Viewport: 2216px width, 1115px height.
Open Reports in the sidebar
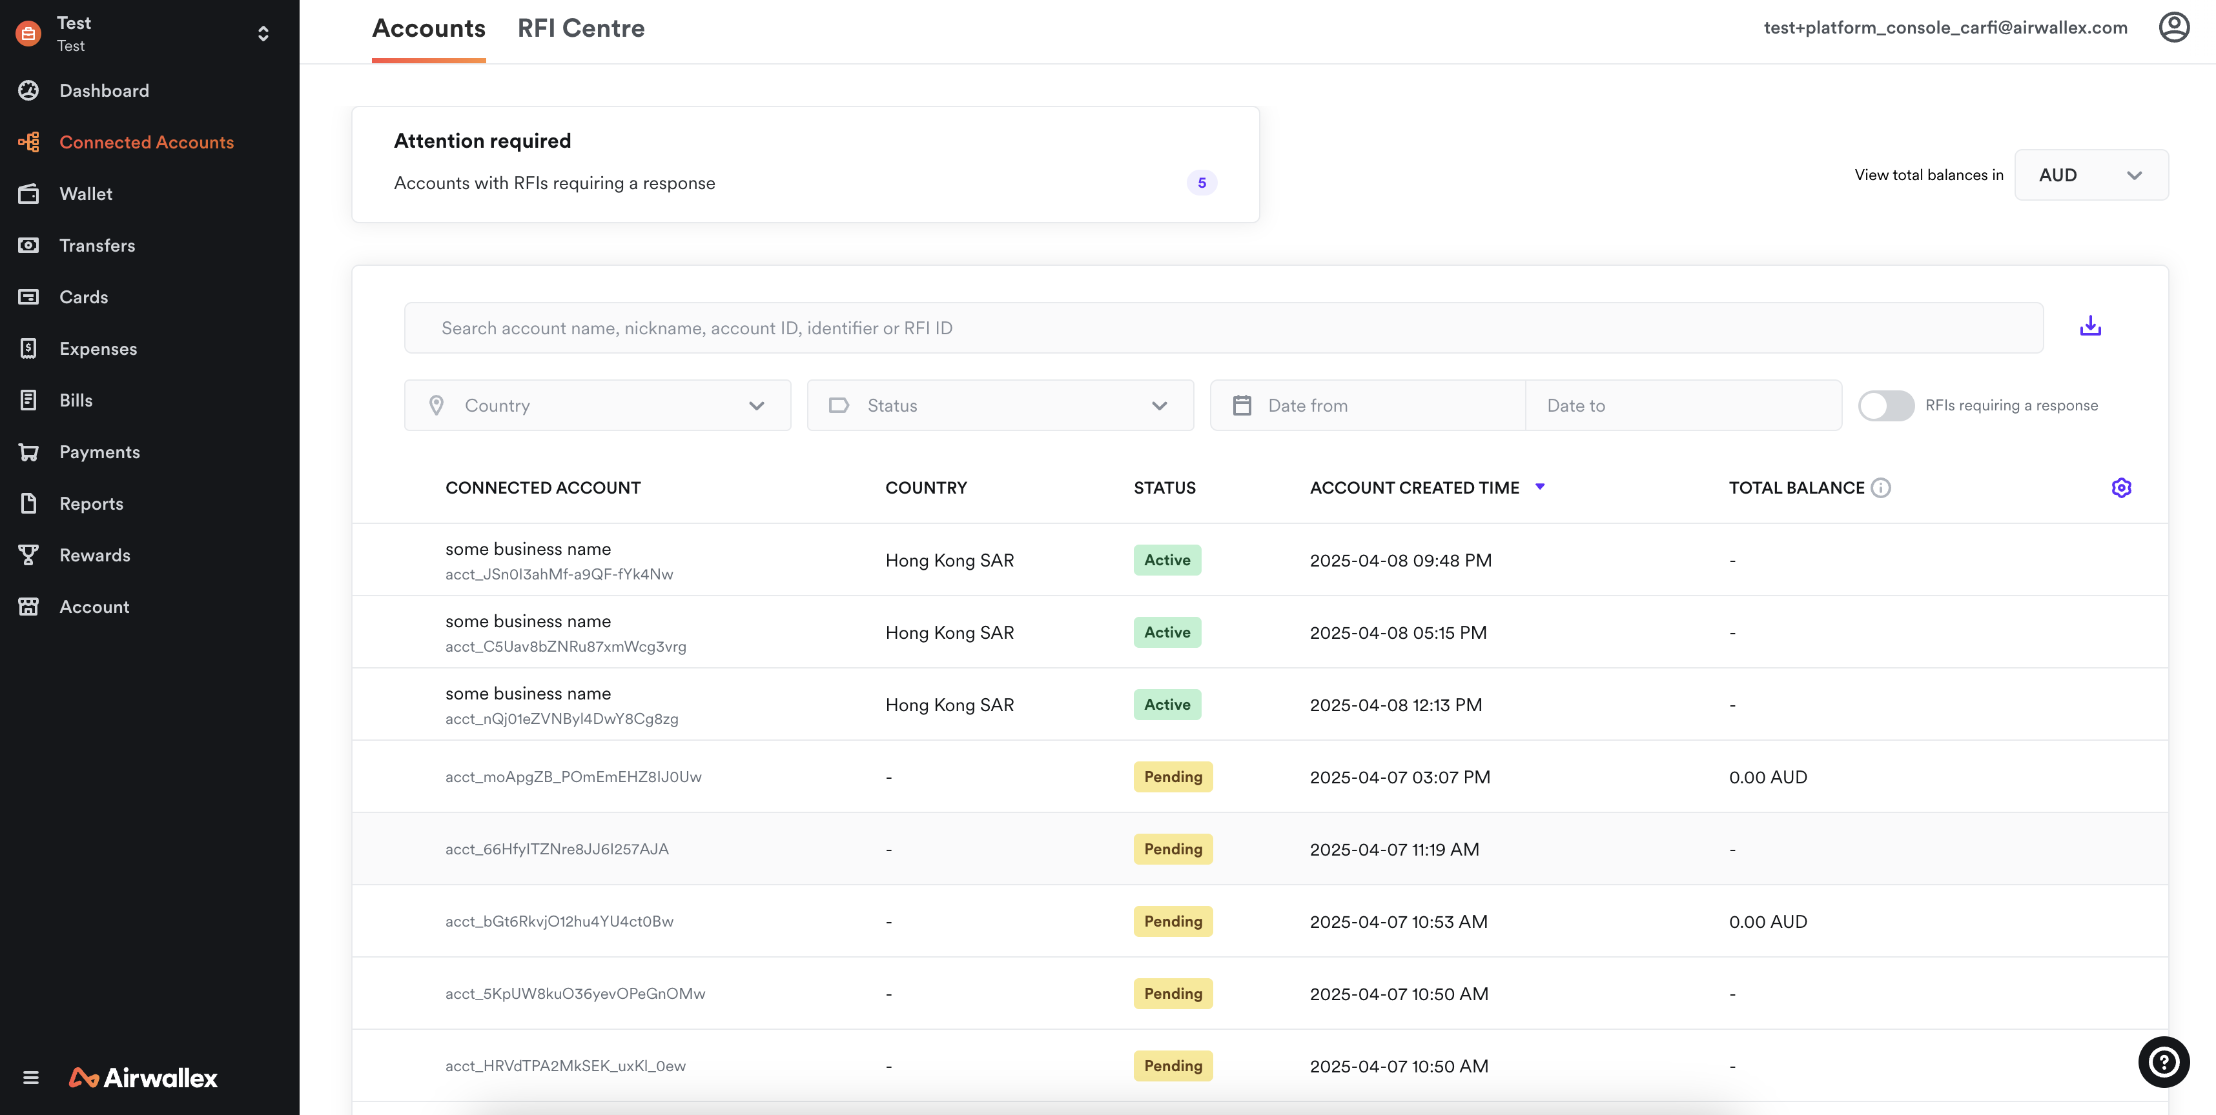(x=91, y=504)
